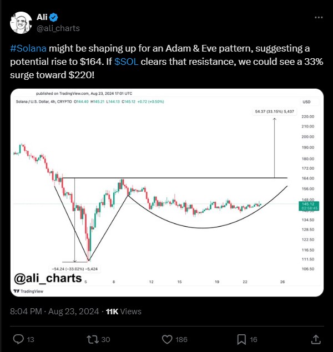Open the three-dot more options menu
Screen dimensions: 333x352
click(319, 18)
